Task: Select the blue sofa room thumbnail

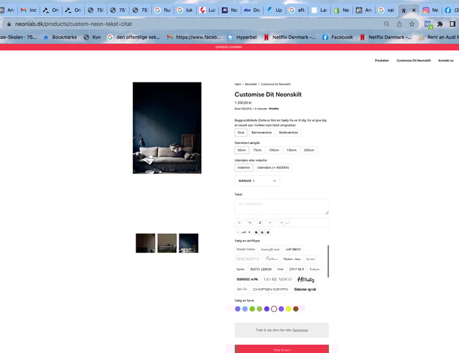Action: 189,243
